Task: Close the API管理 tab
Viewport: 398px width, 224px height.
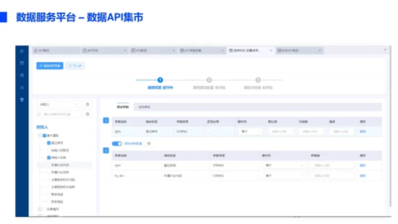Action: click(x=173, y=51)
